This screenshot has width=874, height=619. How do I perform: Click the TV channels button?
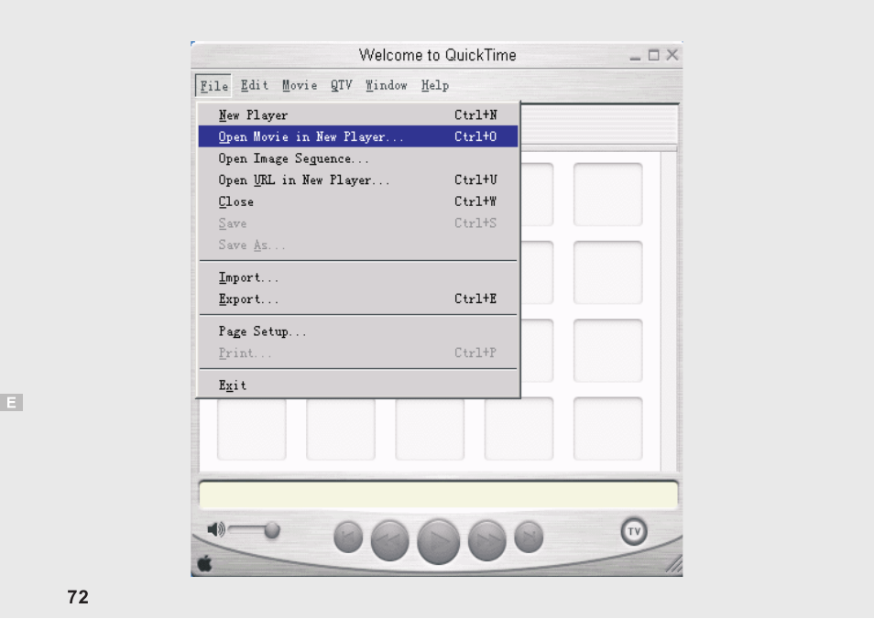click(x=634, y=531)
